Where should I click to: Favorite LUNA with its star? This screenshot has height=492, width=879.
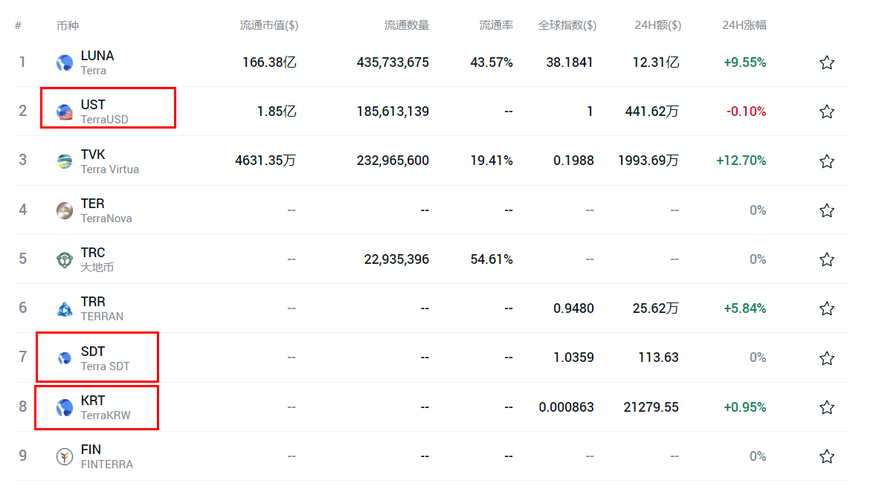coord(826,62)
